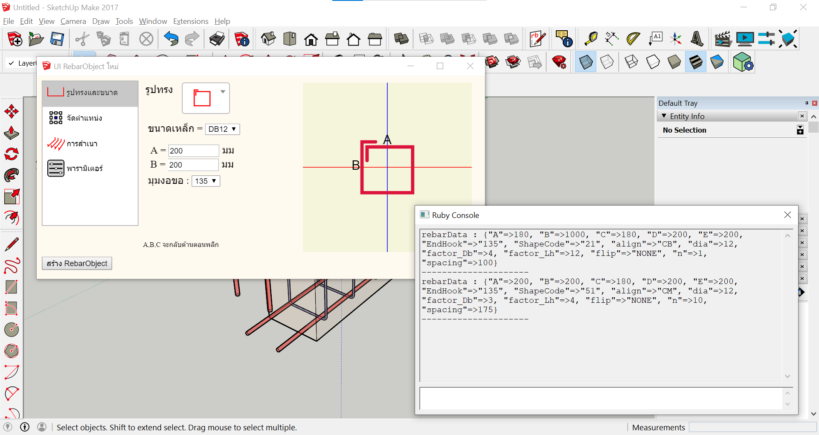This screenshot has height=435, width=819.
Task: Select the Push/Pull tool
Action: [x=12, y=133]
